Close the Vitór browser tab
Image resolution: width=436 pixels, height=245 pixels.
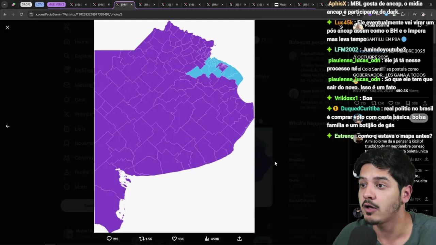(291, 4)
